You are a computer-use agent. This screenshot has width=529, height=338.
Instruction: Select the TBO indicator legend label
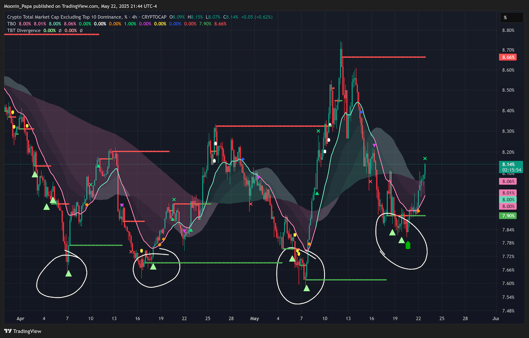11,24
